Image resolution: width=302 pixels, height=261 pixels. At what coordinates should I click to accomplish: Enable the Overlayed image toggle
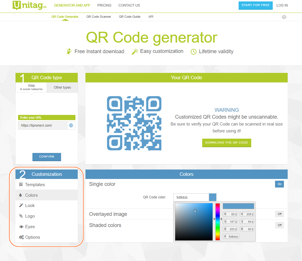(279, 214)
